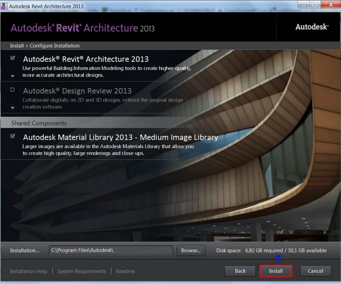Viewport: 341px width, 284px height.
Task: Go back with the Back button
Action: (x=240, y=271)
